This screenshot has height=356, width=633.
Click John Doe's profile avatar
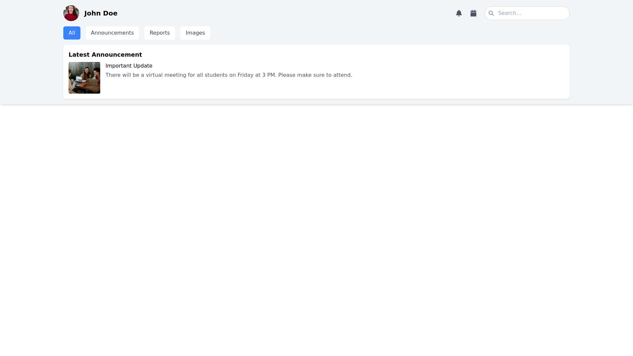click(x=71, y=13)
